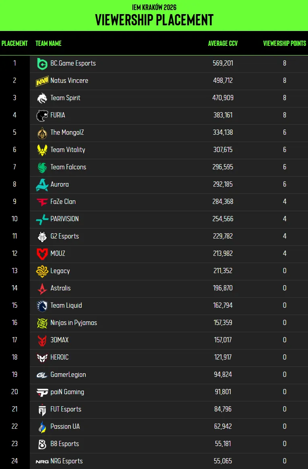The height and width of the screenshot is (469, 308).
Task: Click the MOUZ red heart logo
Action: click(42, 254)
